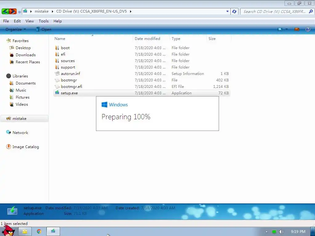
Task: Open Videos library
Action: (19, 104)
